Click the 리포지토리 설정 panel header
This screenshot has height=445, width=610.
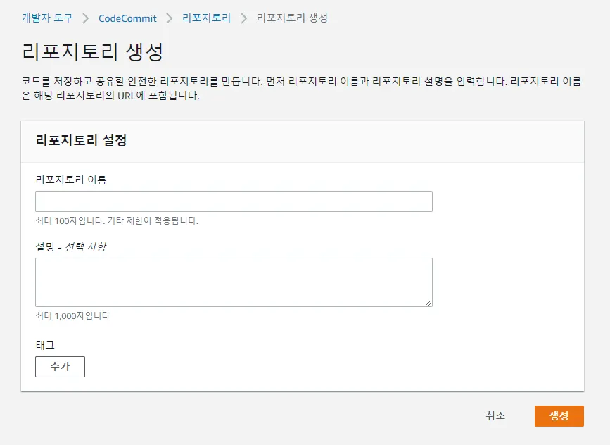(x=81, y=140)
